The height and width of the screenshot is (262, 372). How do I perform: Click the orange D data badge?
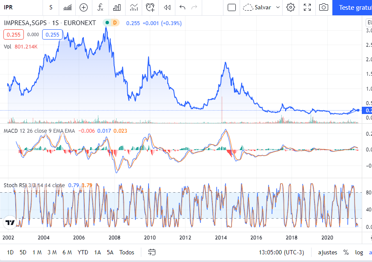pyautogui.click(x=115, y=23)
